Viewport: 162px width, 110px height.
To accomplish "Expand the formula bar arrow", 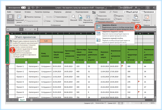I will [155, 29].
